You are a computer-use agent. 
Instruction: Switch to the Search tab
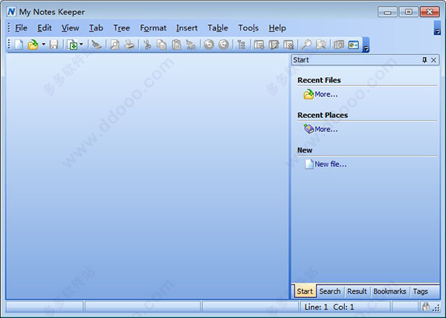329,291
